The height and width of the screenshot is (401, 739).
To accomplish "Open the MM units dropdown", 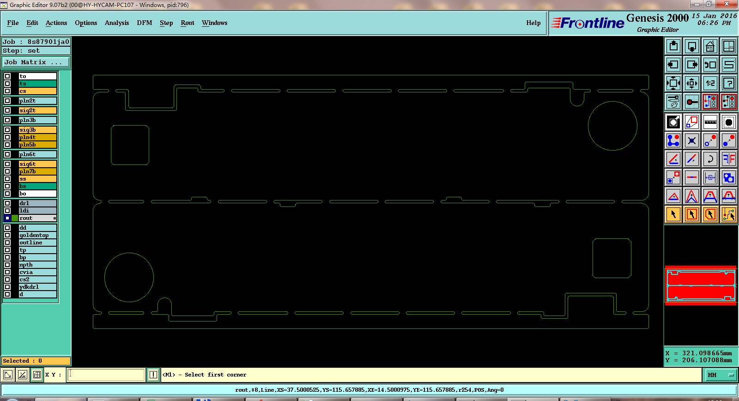I will coord(721,375).
